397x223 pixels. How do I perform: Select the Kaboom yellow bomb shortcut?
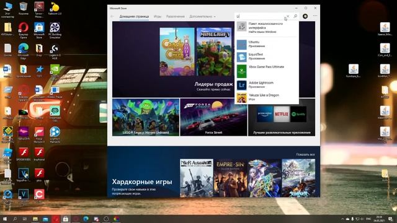pos(55,9)
